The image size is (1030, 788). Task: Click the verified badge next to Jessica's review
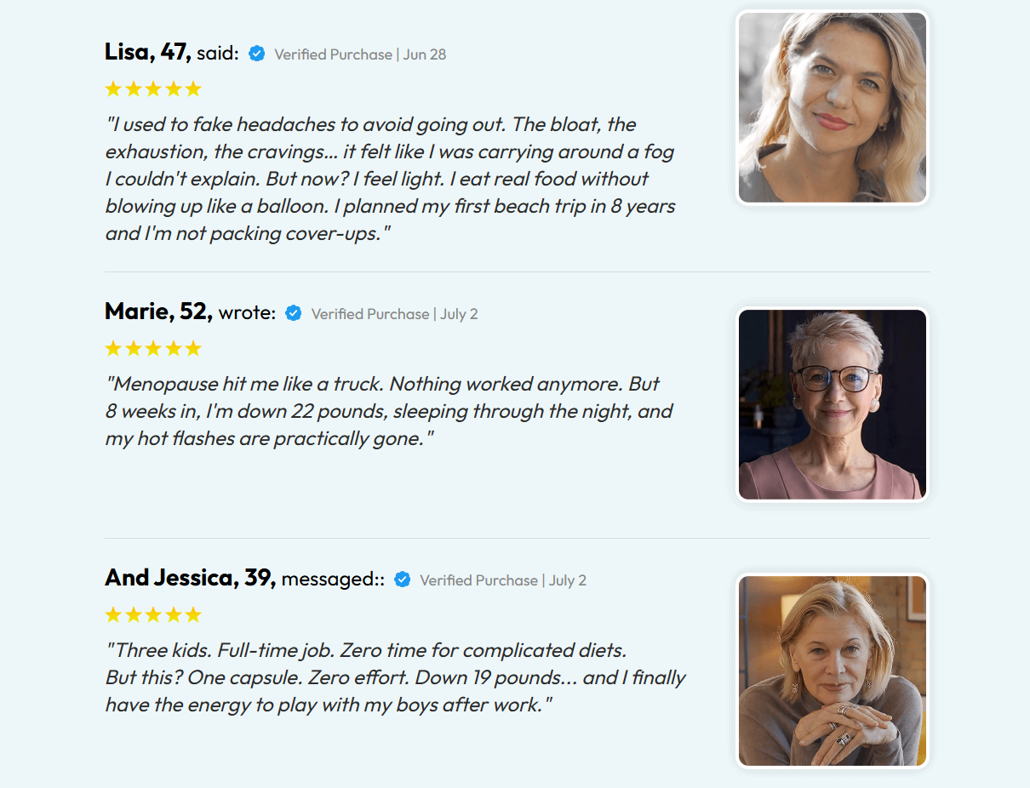pos(403,580)
